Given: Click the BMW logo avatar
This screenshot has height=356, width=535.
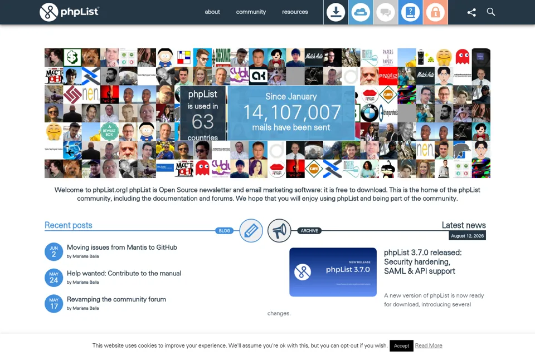Looking at the screenshot, I should coord(369,113).
